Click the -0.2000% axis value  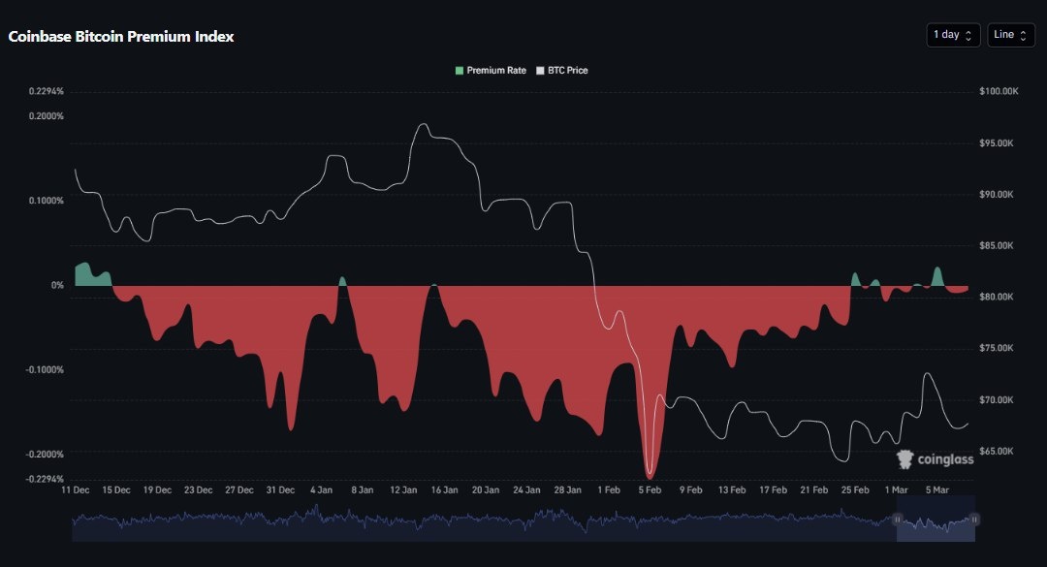[45, 455]
